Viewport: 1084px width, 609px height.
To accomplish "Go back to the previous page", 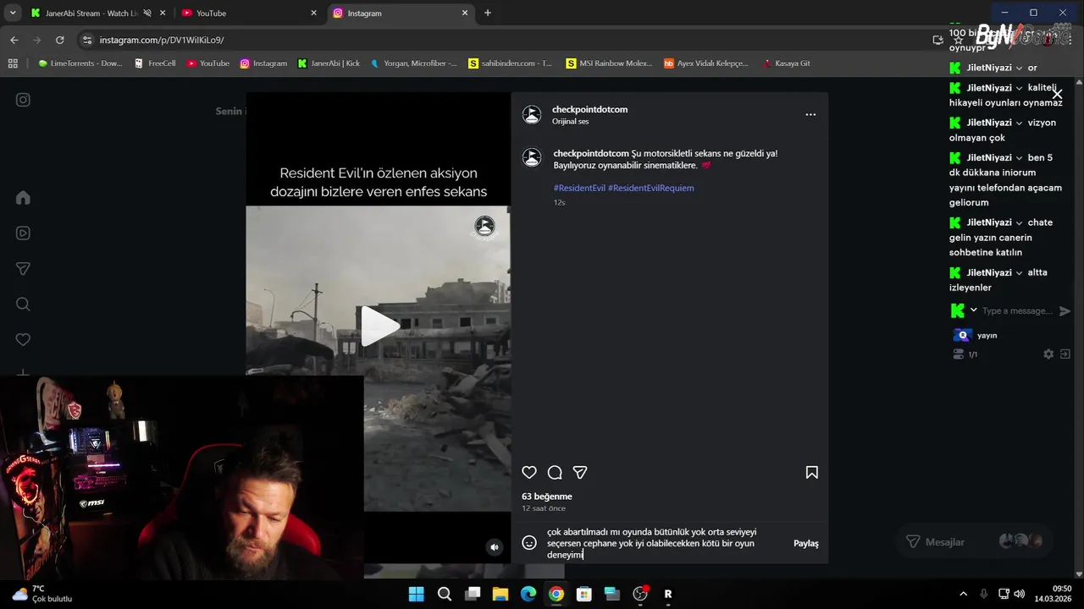I will click(14, 40).
